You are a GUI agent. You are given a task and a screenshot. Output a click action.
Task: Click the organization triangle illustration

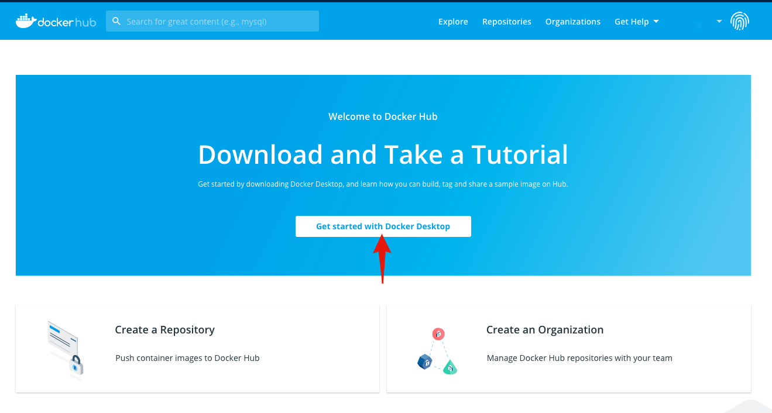point(437,351)
